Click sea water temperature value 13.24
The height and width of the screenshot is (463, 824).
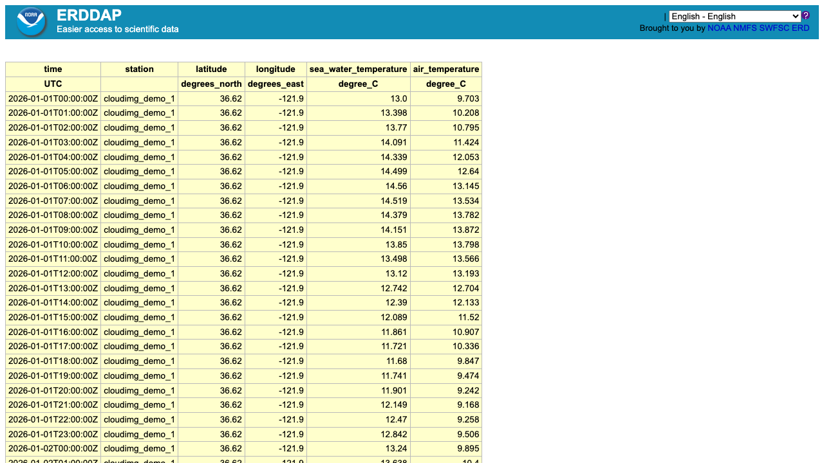click(359, 449)
